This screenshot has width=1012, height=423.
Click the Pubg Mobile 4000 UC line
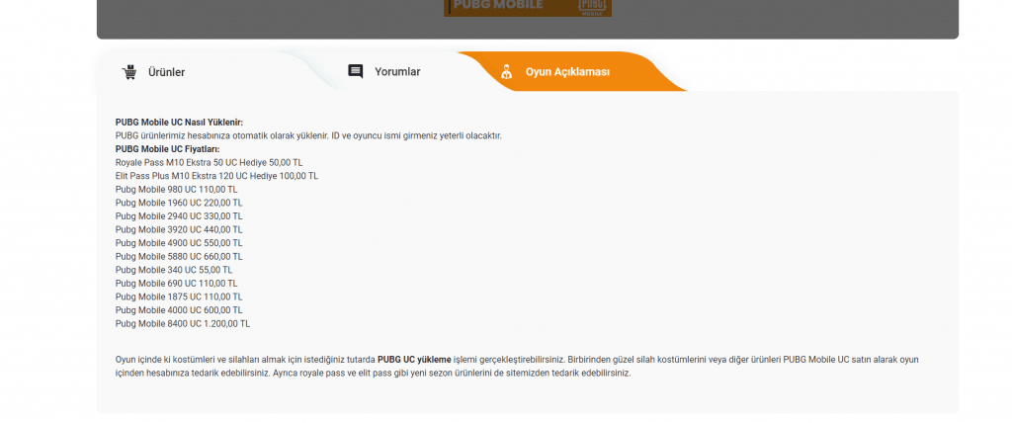pos(178,309)
